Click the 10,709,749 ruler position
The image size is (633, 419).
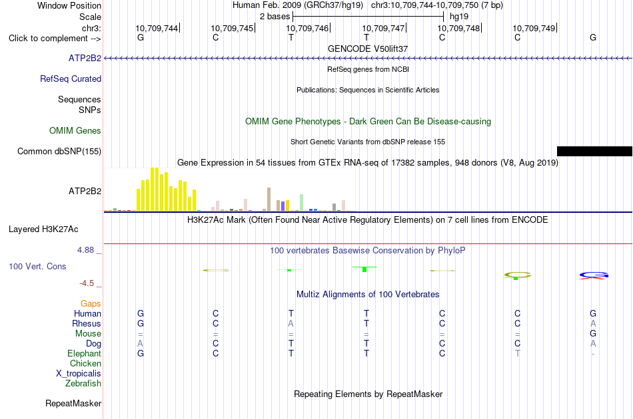(x=534, y=28)
